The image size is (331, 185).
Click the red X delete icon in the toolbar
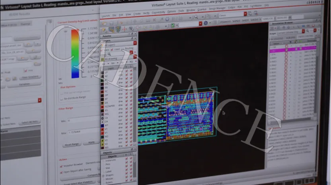coord(154,20)
